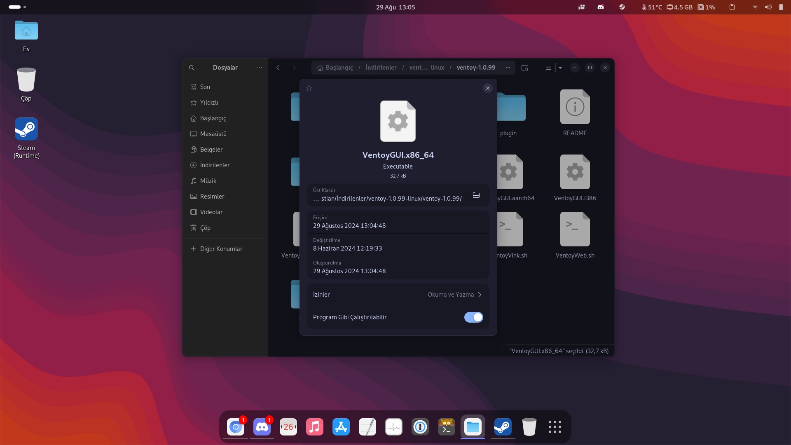Open path bar three-dots menu

[x=508, y=68]
